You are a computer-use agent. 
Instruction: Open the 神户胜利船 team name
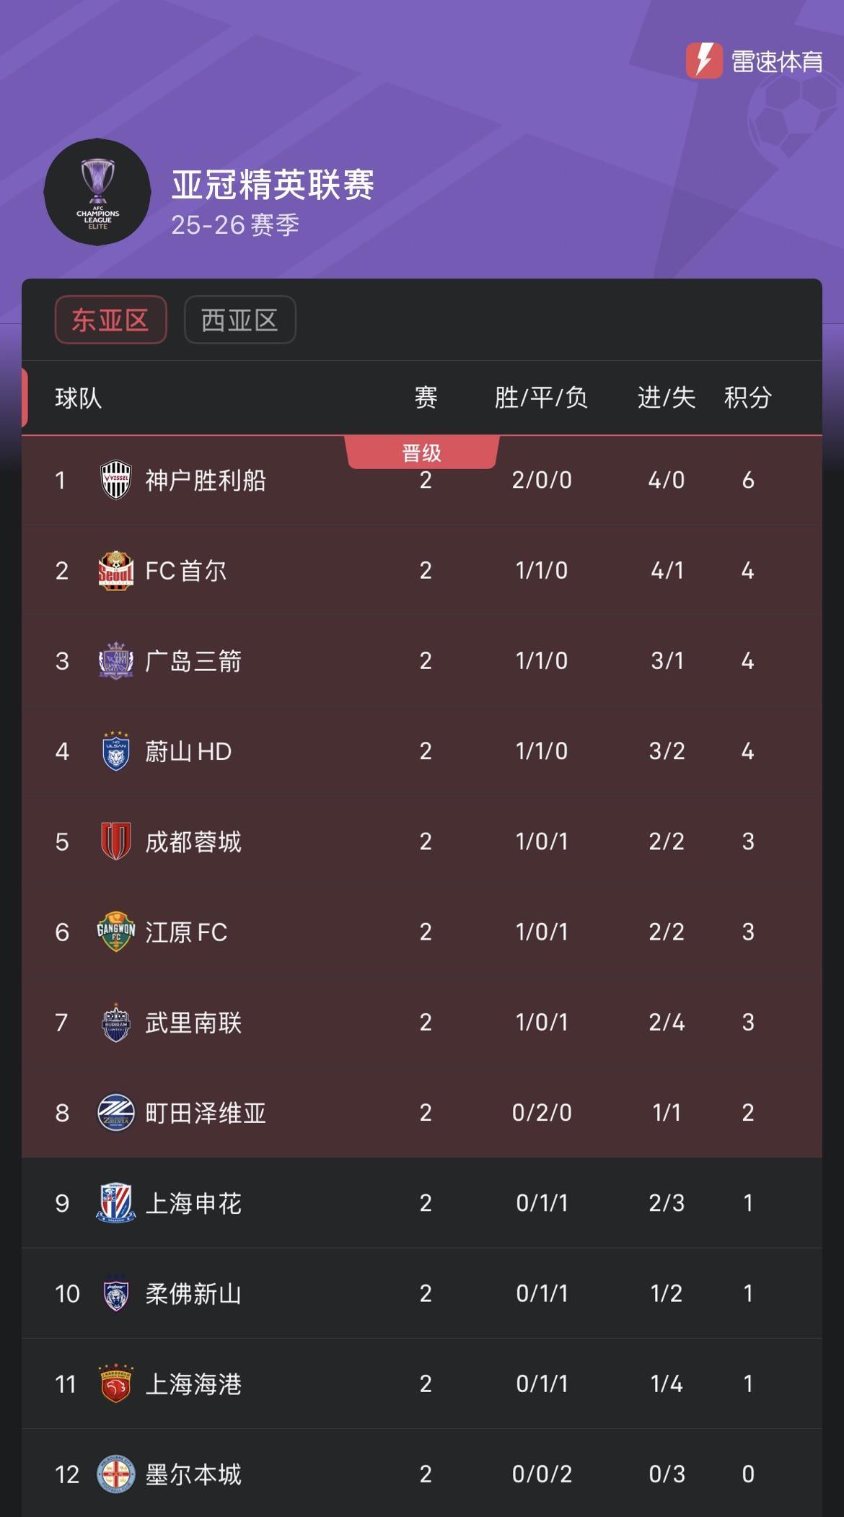tap(206, 480)
